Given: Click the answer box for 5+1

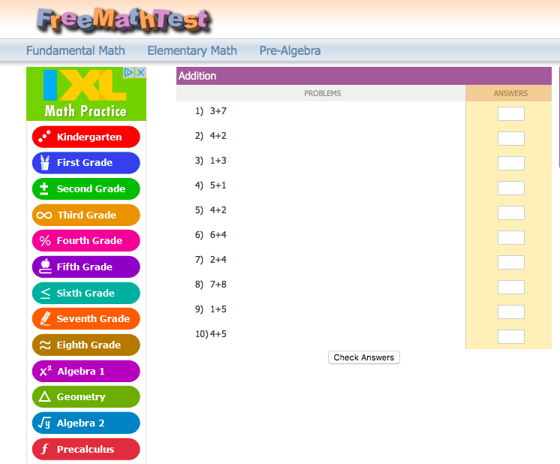Looking at the screenshot, I should click(511, 188).
